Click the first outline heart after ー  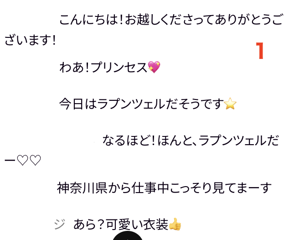(22, 160)
